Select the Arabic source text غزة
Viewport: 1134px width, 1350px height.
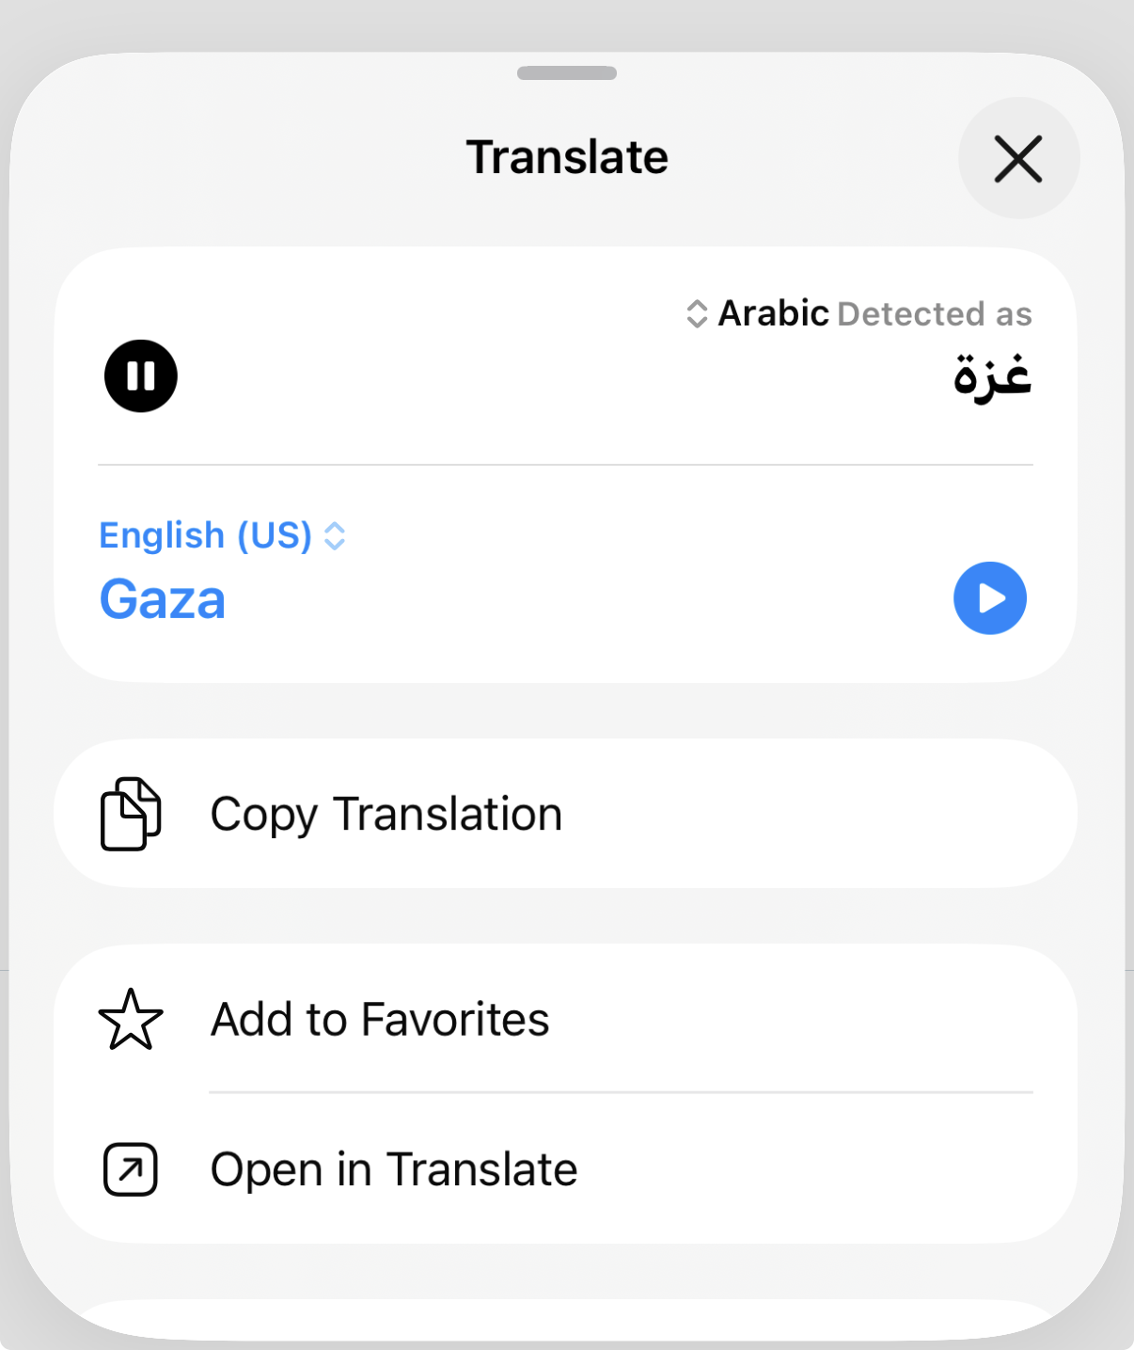(993, 377)
